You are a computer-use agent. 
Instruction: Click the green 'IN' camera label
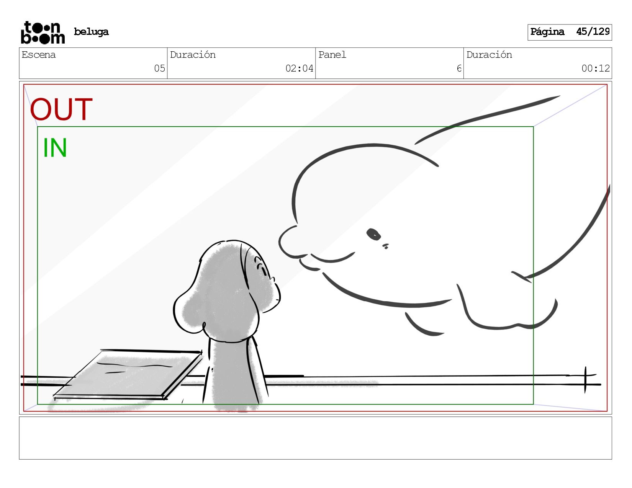click(x=55, y=148)
